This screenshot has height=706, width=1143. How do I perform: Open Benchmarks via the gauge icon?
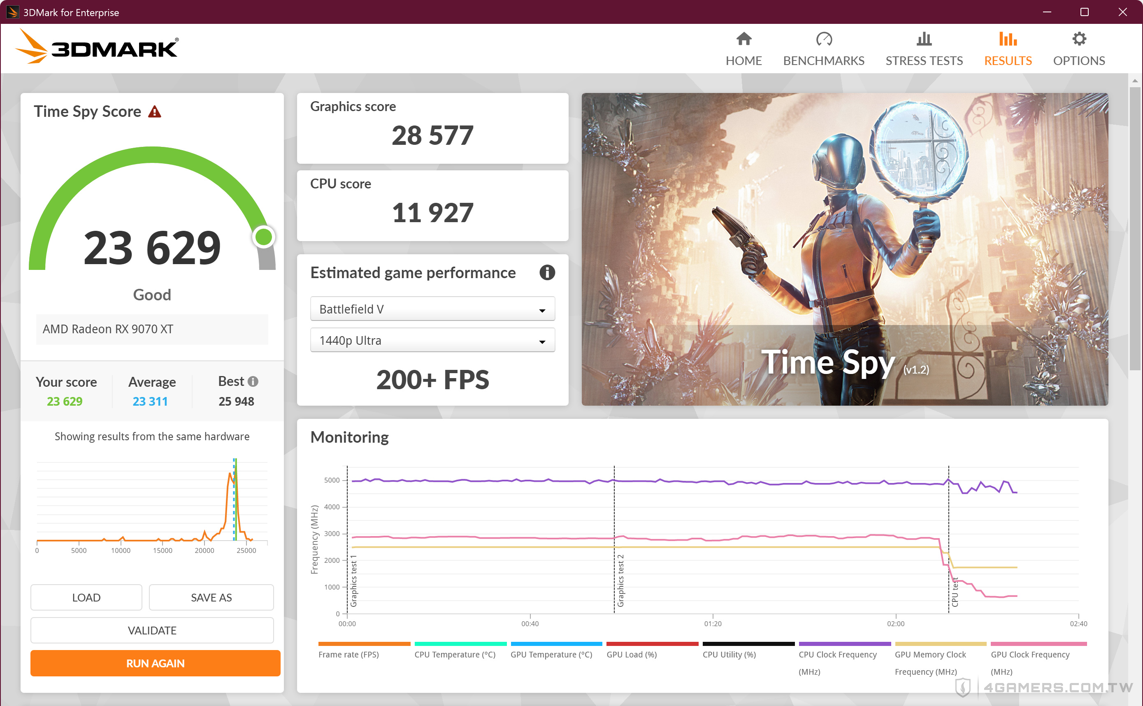click(824, 39)
